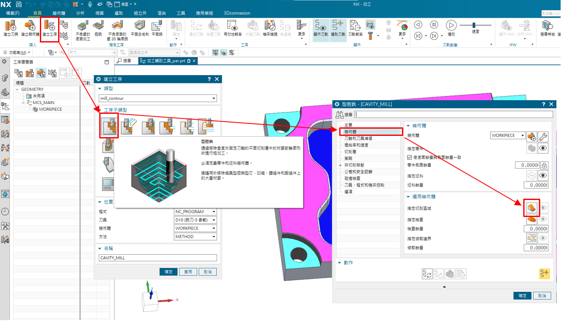Viewport: 561px width, 321px height.
Task: Click 確定 in 建立工序 dialog
Action: pyautogui.click(x=168, y=272)
